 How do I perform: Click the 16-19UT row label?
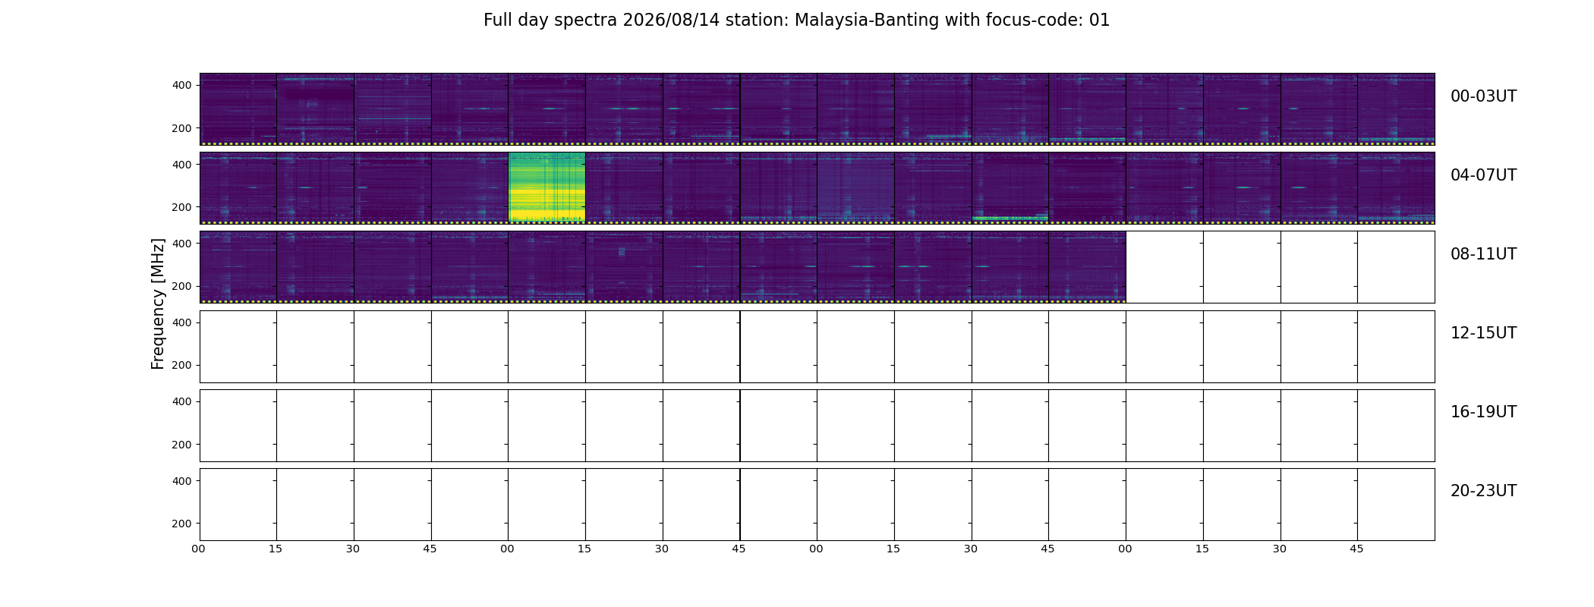point(1483,412)
